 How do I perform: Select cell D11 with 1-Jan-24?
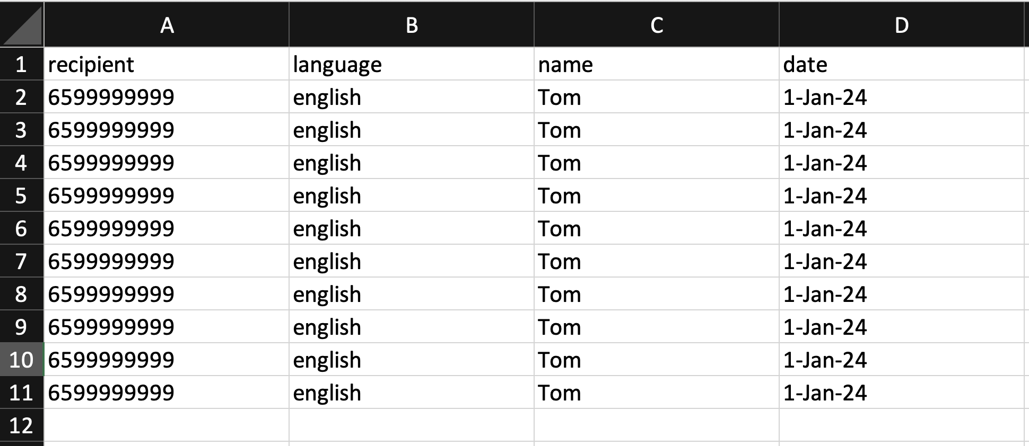point(901,393)
